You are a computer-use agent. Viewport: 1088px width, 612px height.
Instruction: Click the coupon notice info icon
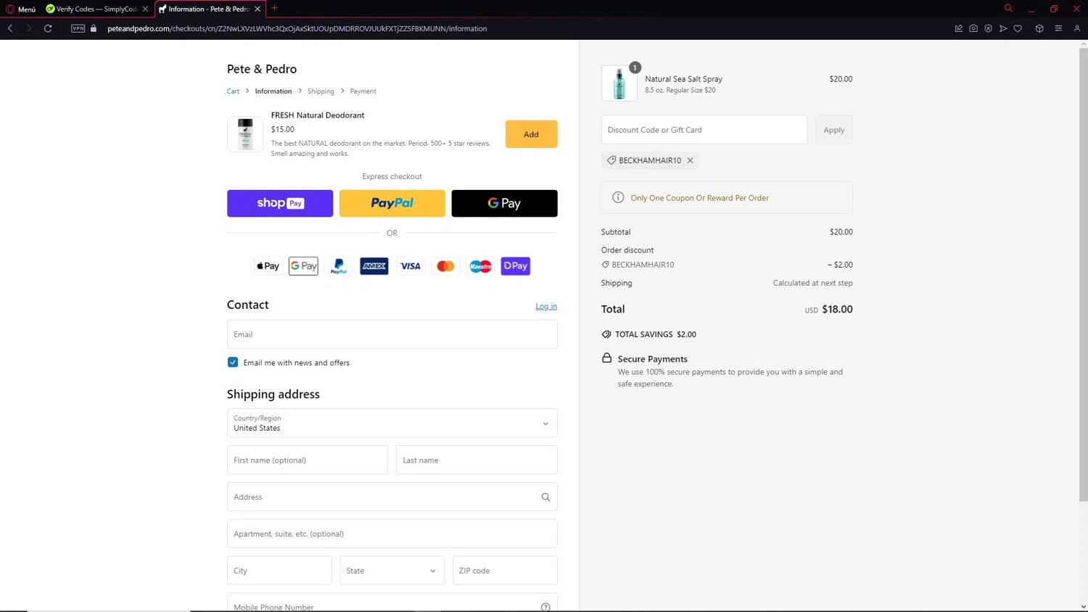(x=618, y=197)
